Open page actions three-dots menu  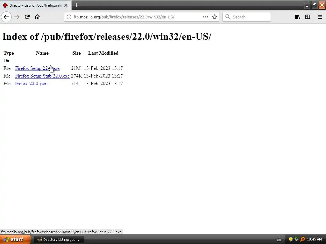click(x=205, y=17)
